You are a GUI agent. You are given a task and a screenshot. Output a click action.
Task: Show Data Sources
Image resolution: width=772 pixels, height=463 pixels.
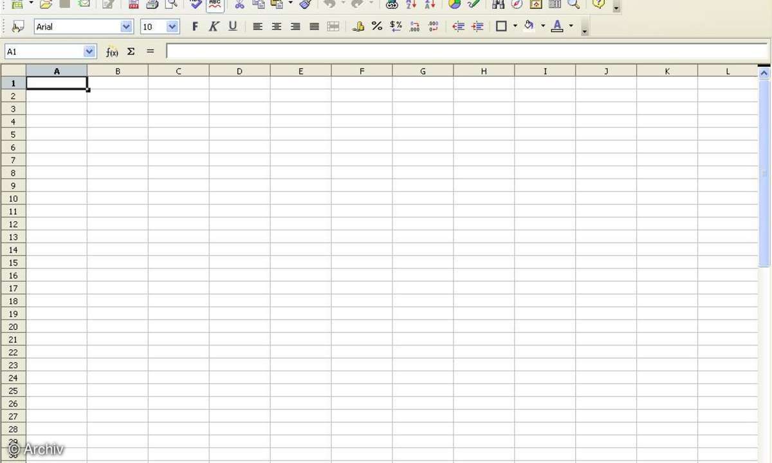point(555,4)
